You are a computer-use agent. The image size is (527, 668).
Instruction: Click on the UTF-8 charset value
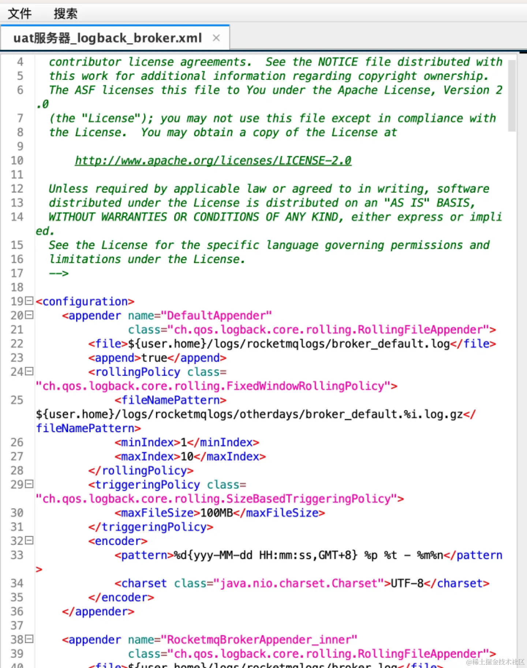tap(407, 583)
